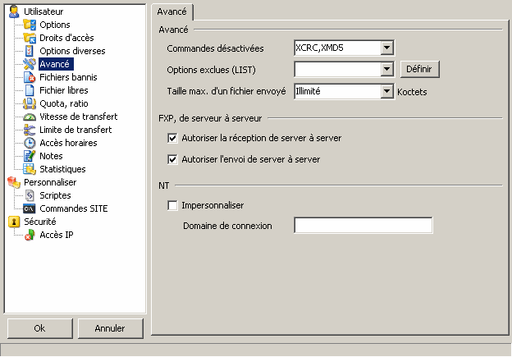Open the Fichiers bannis icon
The height and width of the screenshot is (357, 512).
click(x=30, y=77)
